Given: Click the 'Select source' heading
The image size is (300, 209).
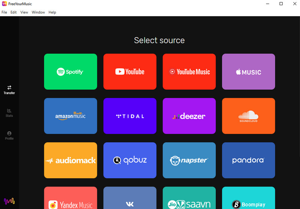Looking at the screenshot, I should pyautogui.click(x=159, y=40).
